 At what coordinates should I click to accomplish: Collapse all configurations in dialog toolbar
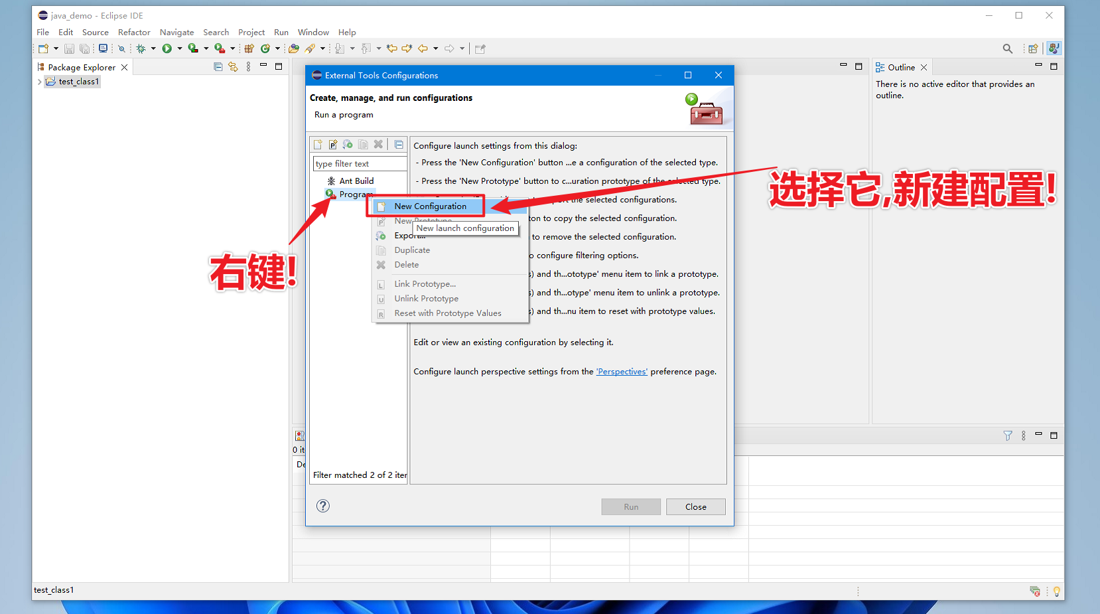click(x=399, y=144)
